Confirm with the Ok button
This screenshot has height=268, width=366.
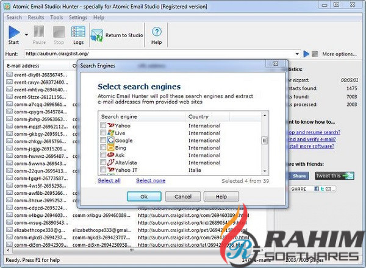coord(144,197)
